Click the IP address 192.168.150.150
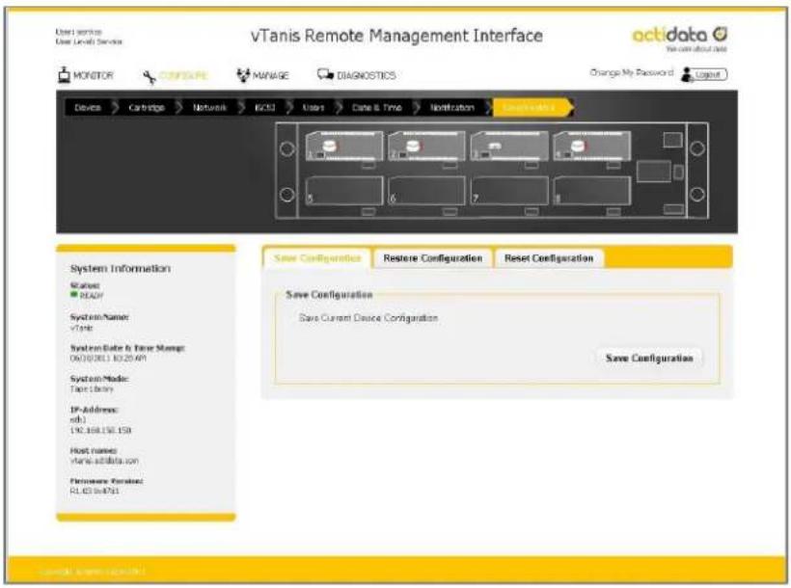Image resolution: width=791 pixels, height=588 pixels. [100, 430]
